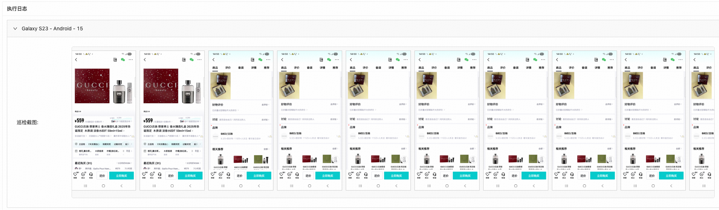Click 立即购买 button in the first screenshot

(122, 176)
